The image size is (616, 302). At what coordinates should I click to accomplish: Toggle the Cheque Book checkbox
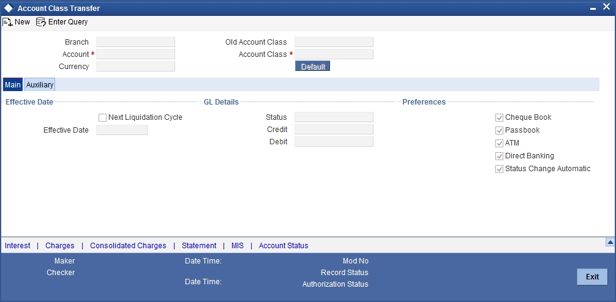(x=499, y=117)
